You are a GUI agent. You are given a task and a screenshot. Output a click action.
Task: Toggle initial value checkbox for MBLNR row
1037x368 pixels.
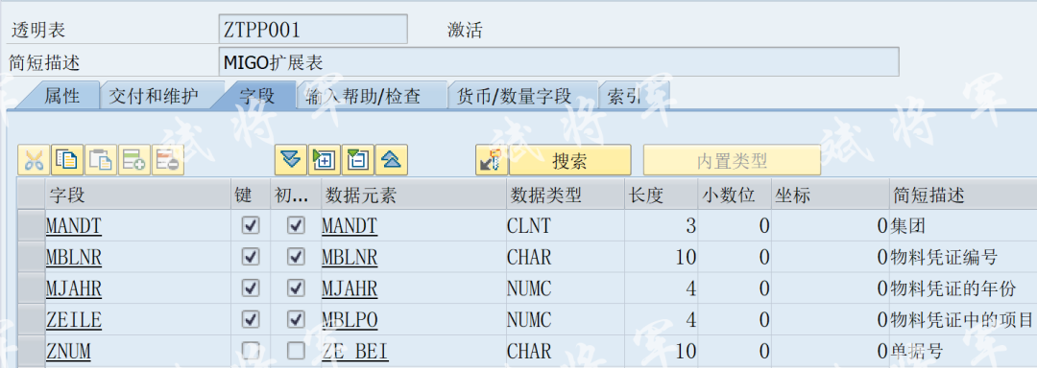click(297, 257)
